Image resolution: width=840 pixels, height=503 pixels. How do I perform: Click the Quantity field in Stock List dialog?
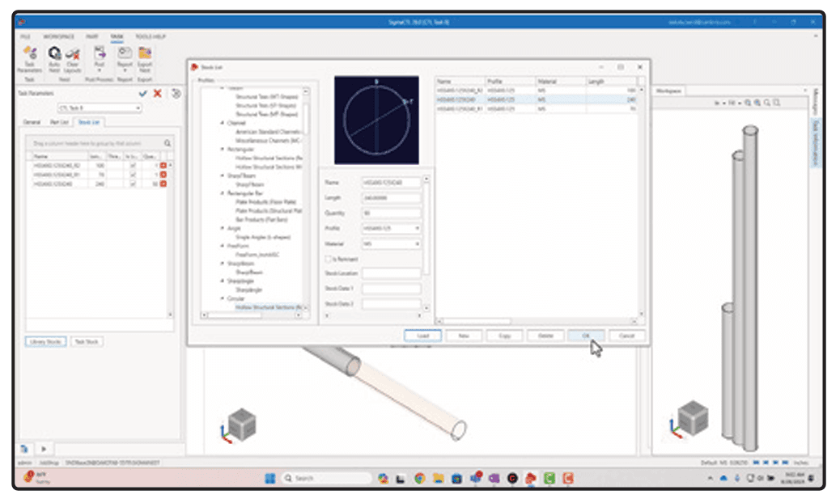(x=392, y=213)
